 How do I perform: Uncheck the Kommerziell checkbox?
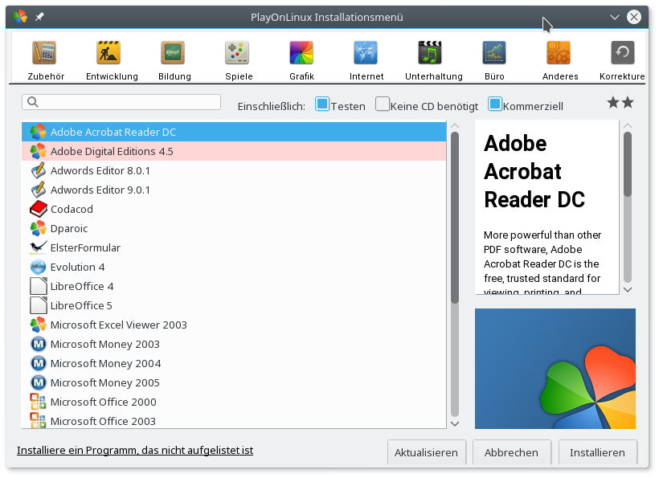(495, 104)
